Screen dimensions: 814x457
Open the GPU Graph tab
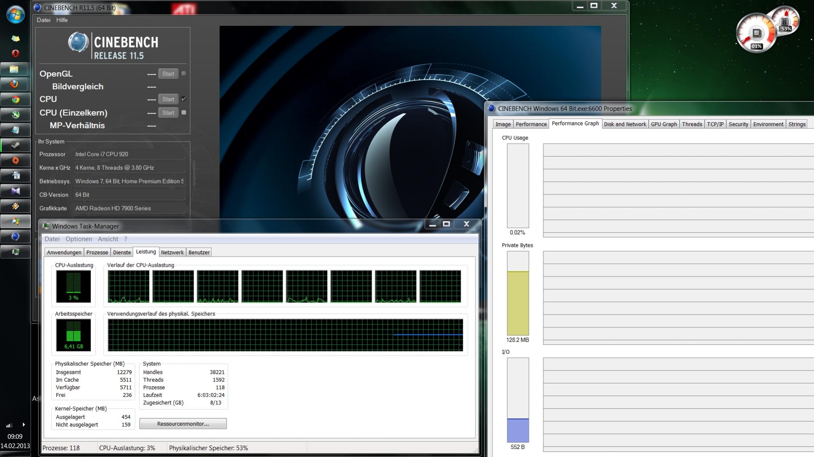click(x=664, y=124)
